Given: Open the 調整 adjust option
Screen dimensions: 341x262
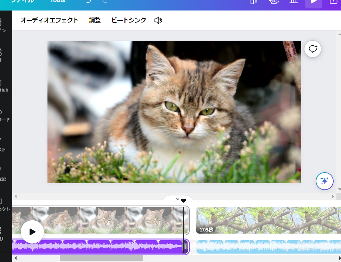Looking at the screenshot, I should [x=95, y=20].
